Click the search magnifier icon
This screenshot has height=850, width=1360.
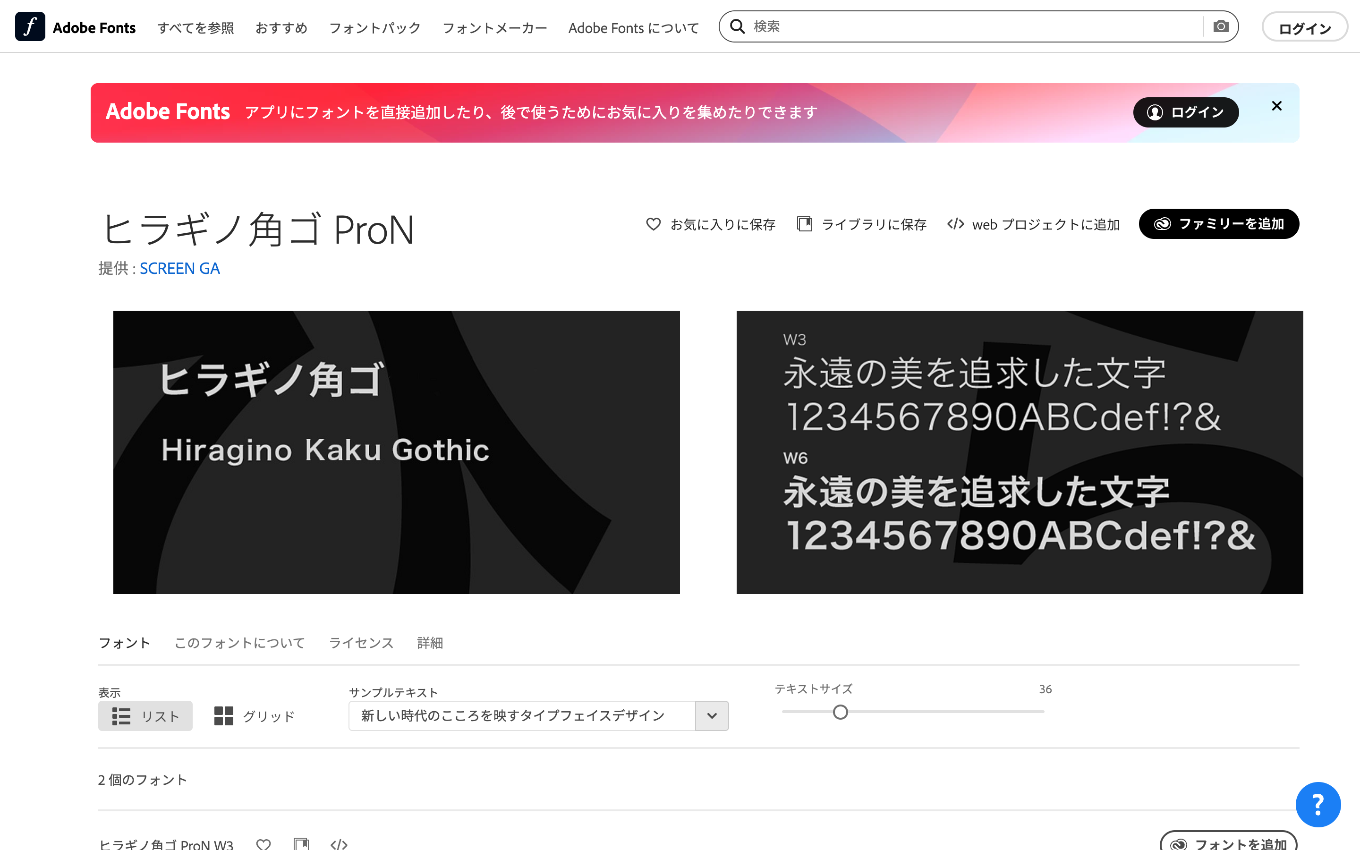(737, 26)
